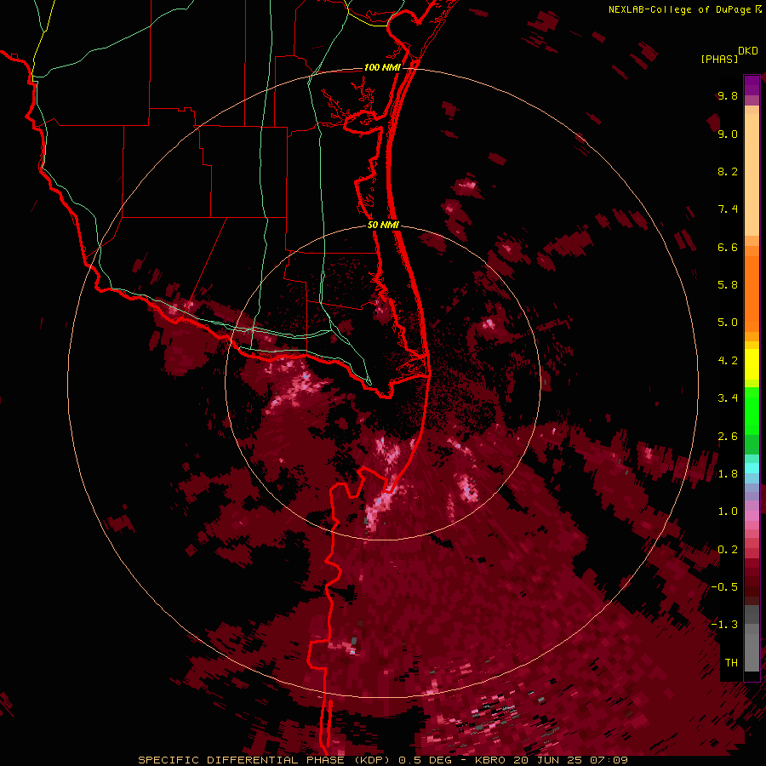Click the Specific Differential Phase caption at bottom

click(x=382, y=760)
